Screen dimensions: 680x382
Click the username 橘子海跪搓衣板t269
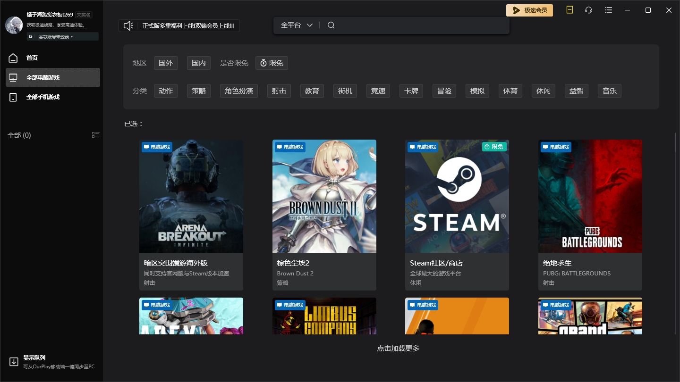click(50, 15)
